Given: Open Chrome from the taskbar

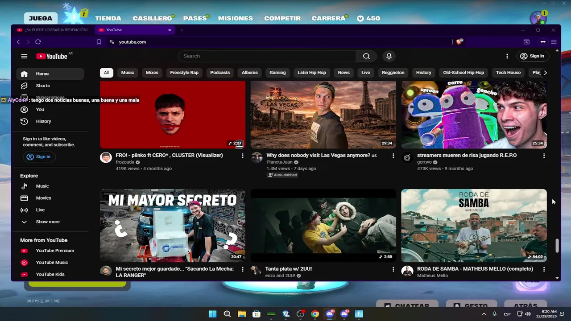Looking at the screenshot, I should pyautogui.click(x=315, y=314).
